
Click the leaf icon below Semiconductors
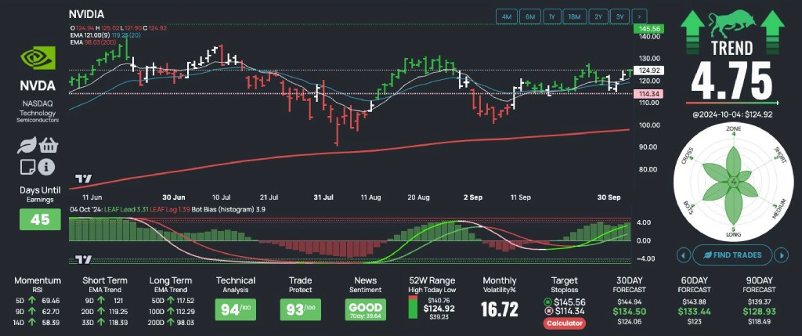27,146
